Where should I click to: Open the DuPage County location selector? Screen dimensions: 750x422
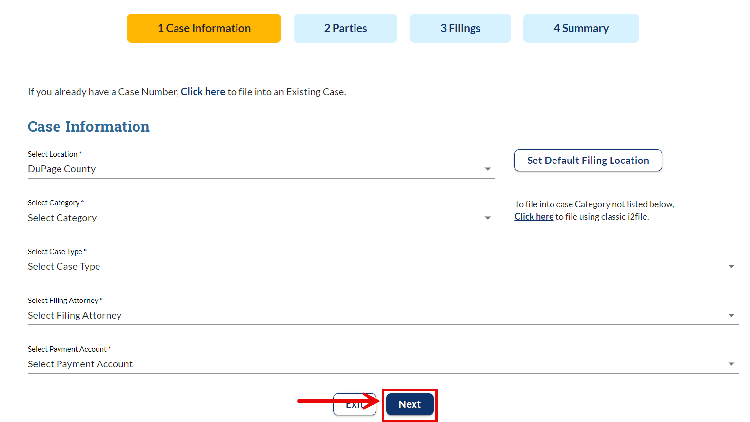click(x=244, y=169)
